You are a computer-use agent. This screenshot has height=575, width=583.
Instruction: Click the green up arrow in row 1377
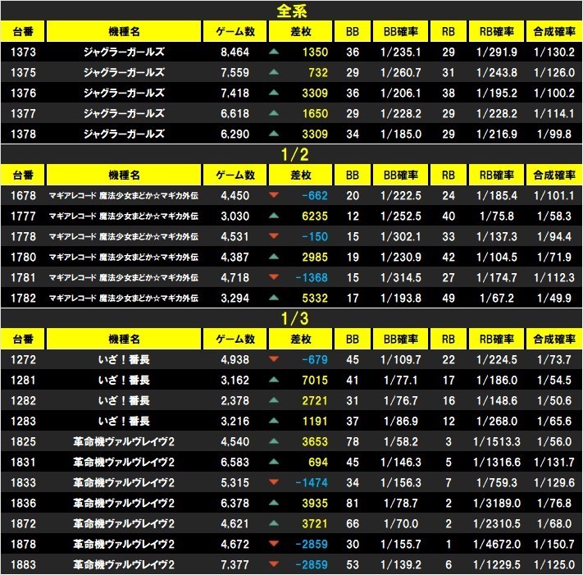click(x=274, y=113)
